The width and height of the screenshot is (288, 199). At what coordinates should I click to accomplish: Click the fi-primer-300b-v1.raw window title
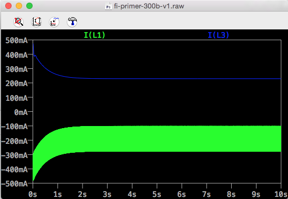tap(149, 6)
